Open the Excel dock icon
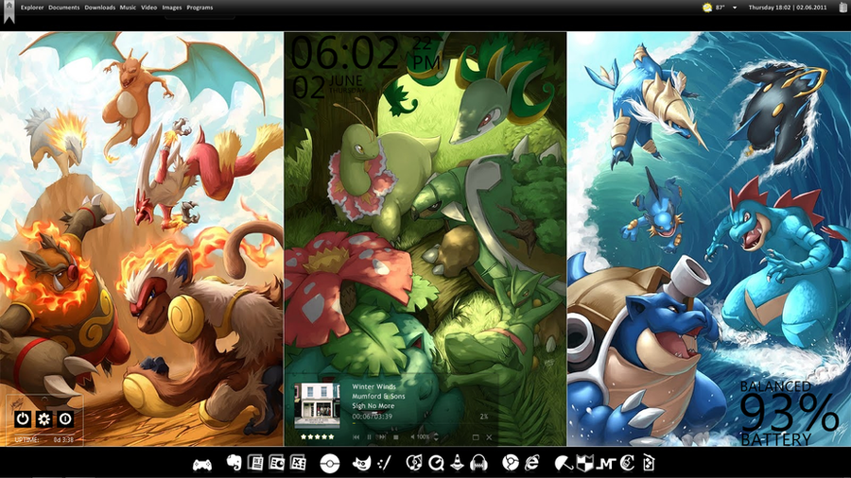 point(298,463)
